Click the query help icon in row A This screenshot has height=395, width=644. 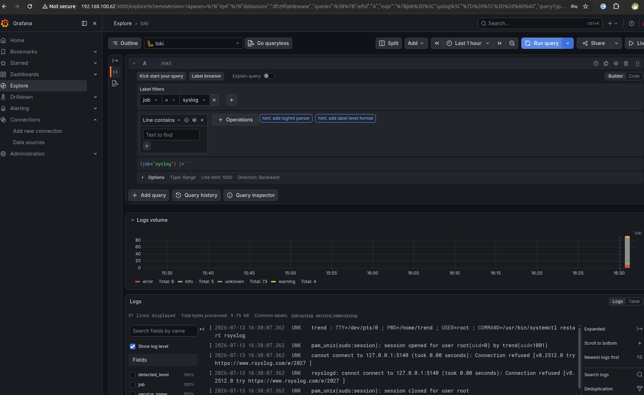click(x=596, y=63)
